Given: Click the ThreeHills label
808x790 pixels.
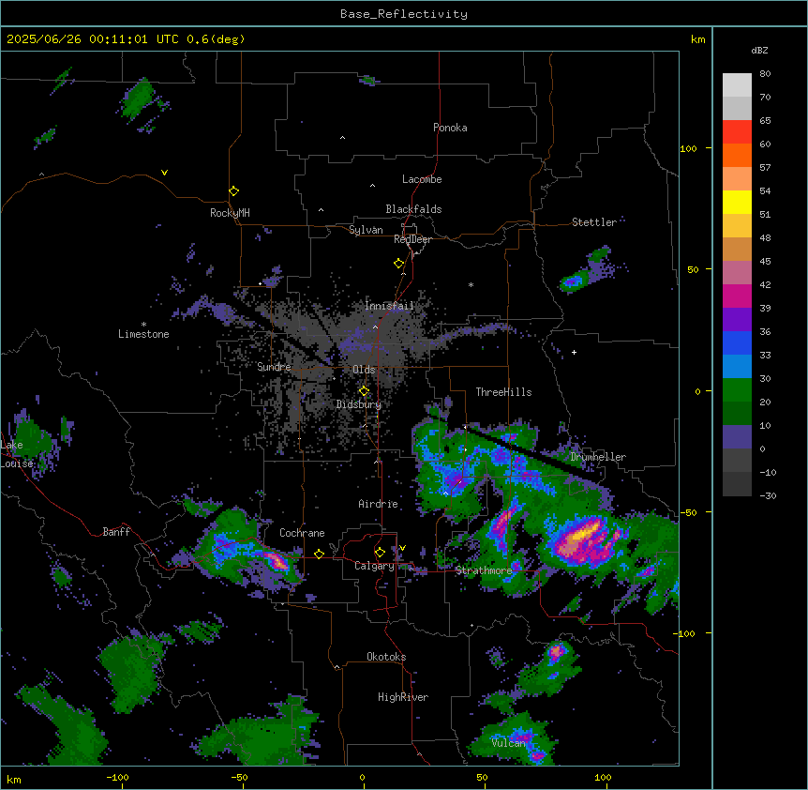Looking at the screenshot, I should (503, 392).
